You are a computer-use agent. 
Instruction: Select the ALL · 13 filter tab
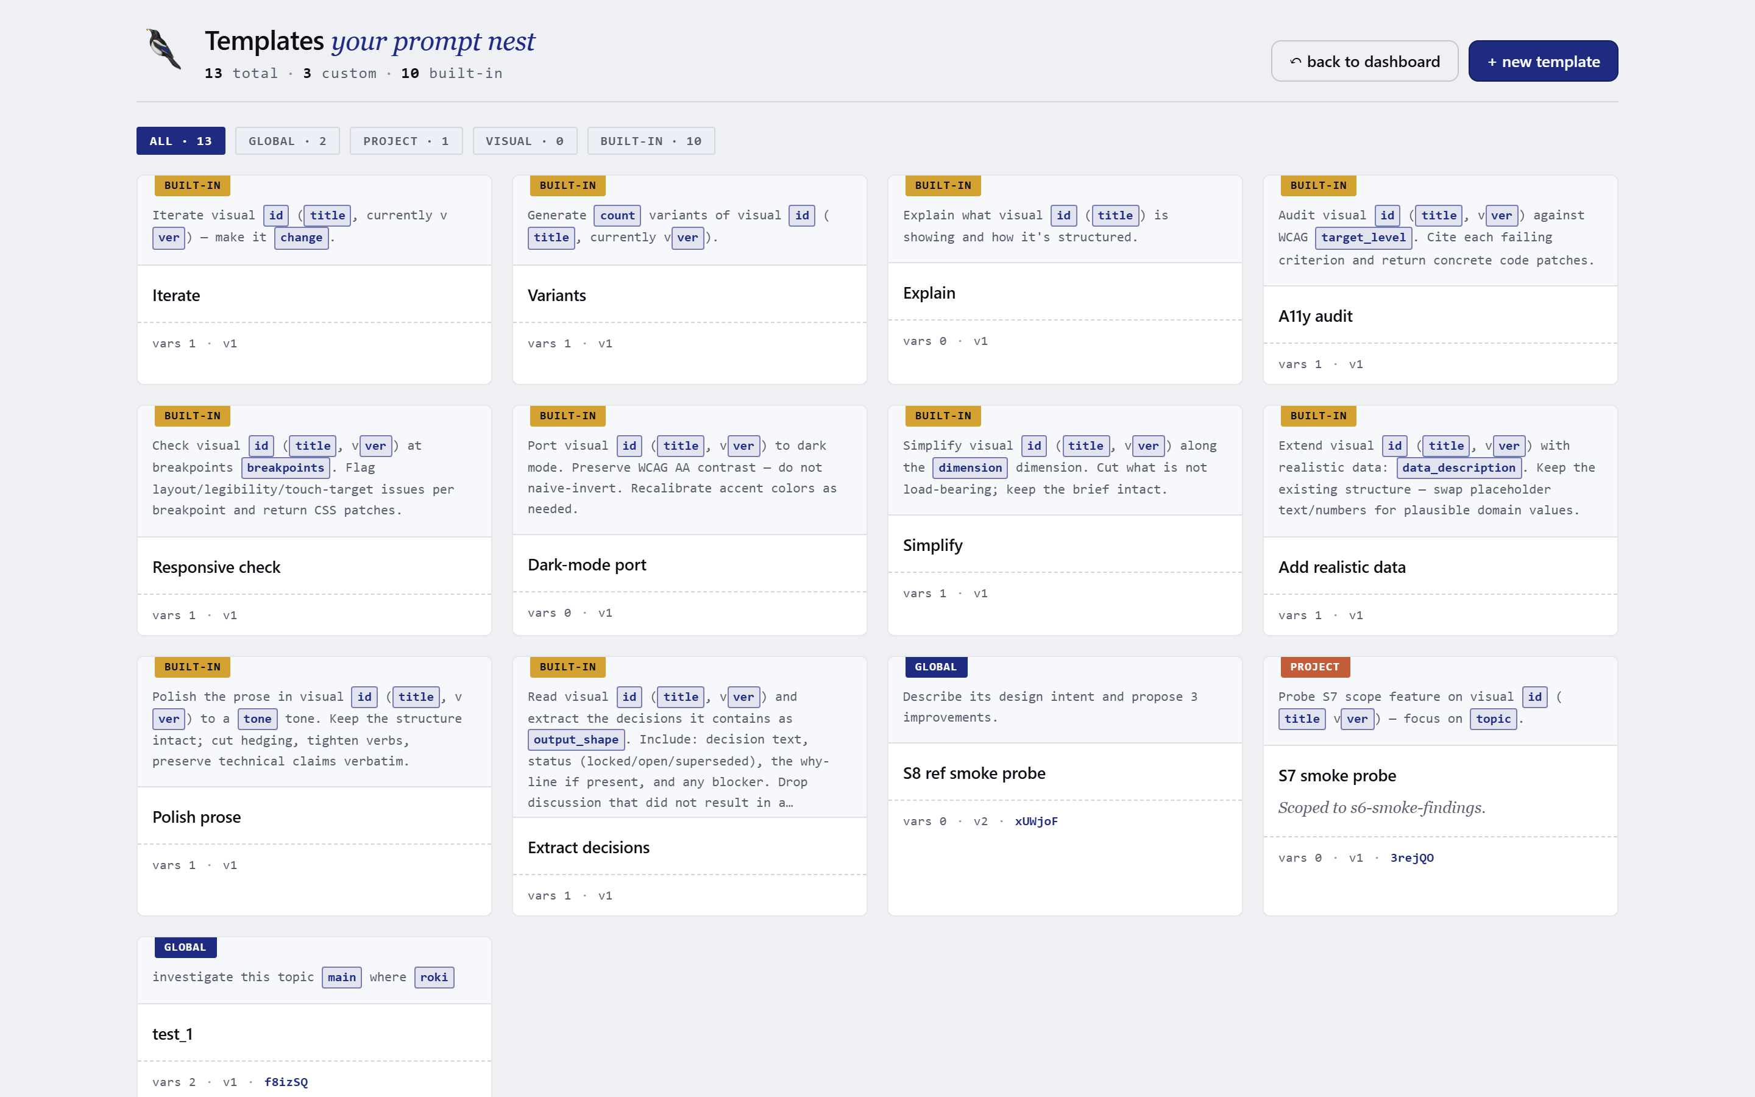180,141
